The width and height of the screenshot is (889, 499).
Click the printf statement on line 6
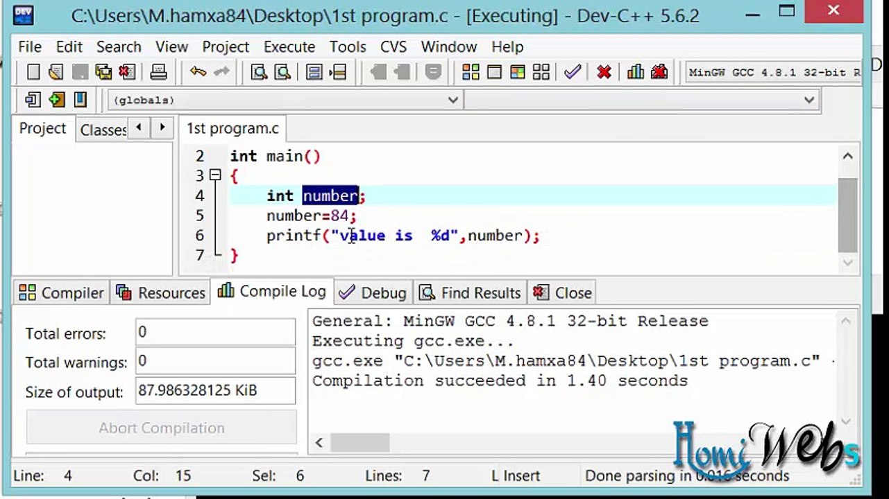click(x=403, y=236)
